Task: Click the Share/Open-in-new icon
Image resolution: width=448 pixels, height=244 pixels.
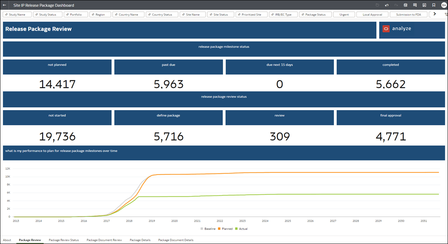Action: [425, 5]
